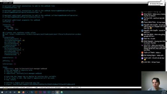Click quay.io/jetstack/cert-manager-webhook repository value
The height and width of the screenshot is (94, 167).
click(31, 69)
